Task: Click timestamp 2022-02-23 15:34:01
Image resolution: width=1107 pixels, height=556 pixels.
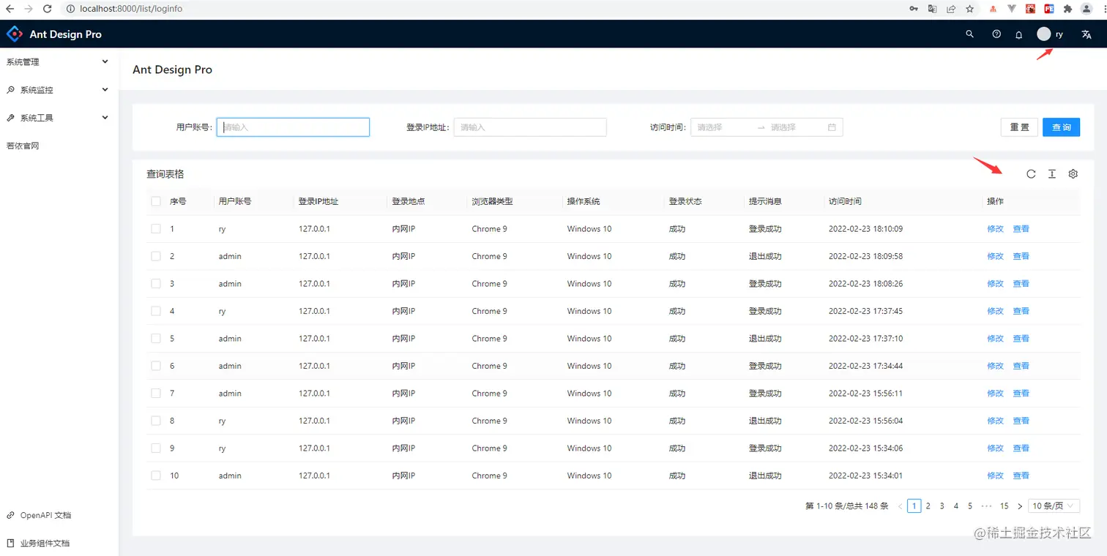Action: click(865, 476)
